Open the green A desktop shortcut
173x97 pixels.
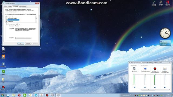pos(3,72)
